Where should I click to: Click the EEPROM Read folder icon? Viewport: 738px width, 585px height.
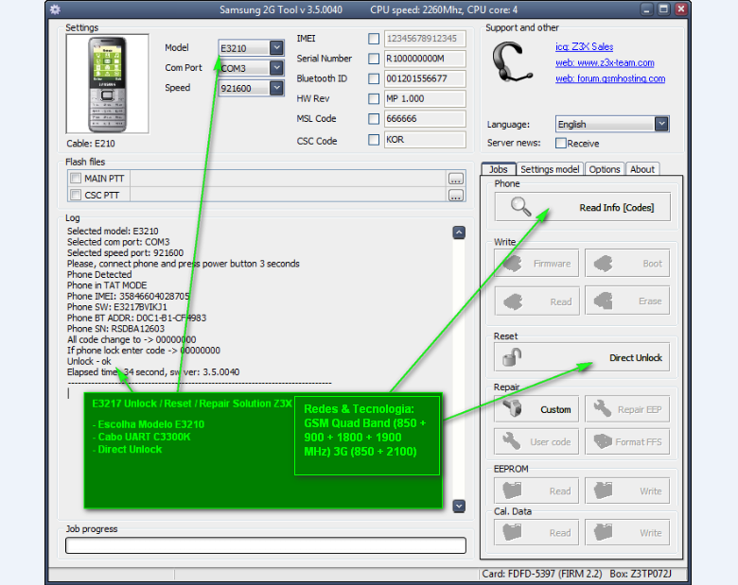[x=512, y=490]
